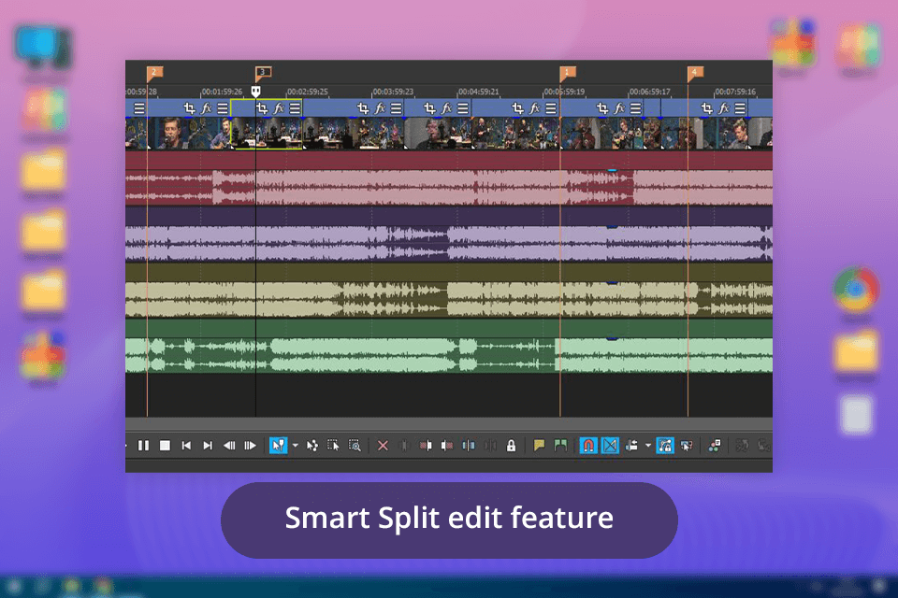Open Event FX on clip under 00:03:59:23
Viewport: 898px width, 598px height.
click(x=381, y=108)
